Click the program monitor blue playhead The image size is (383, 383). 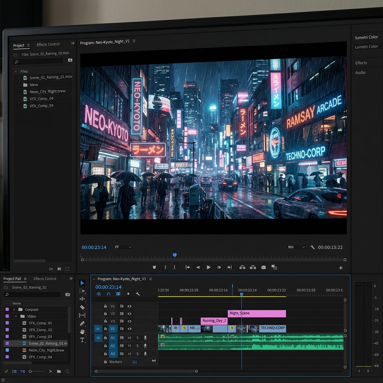(x=175, y=255)
